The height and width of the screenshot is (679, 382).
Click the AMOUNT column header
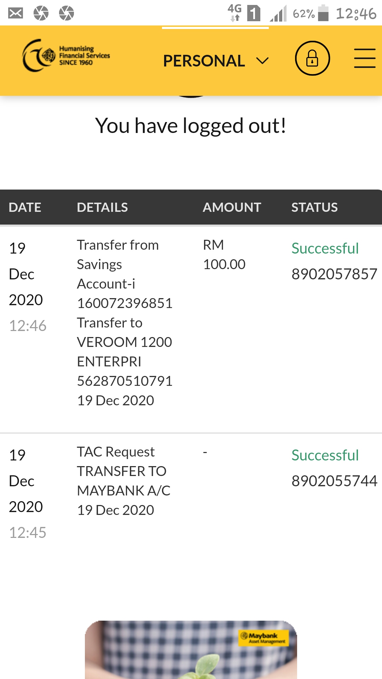click(232, 207)
